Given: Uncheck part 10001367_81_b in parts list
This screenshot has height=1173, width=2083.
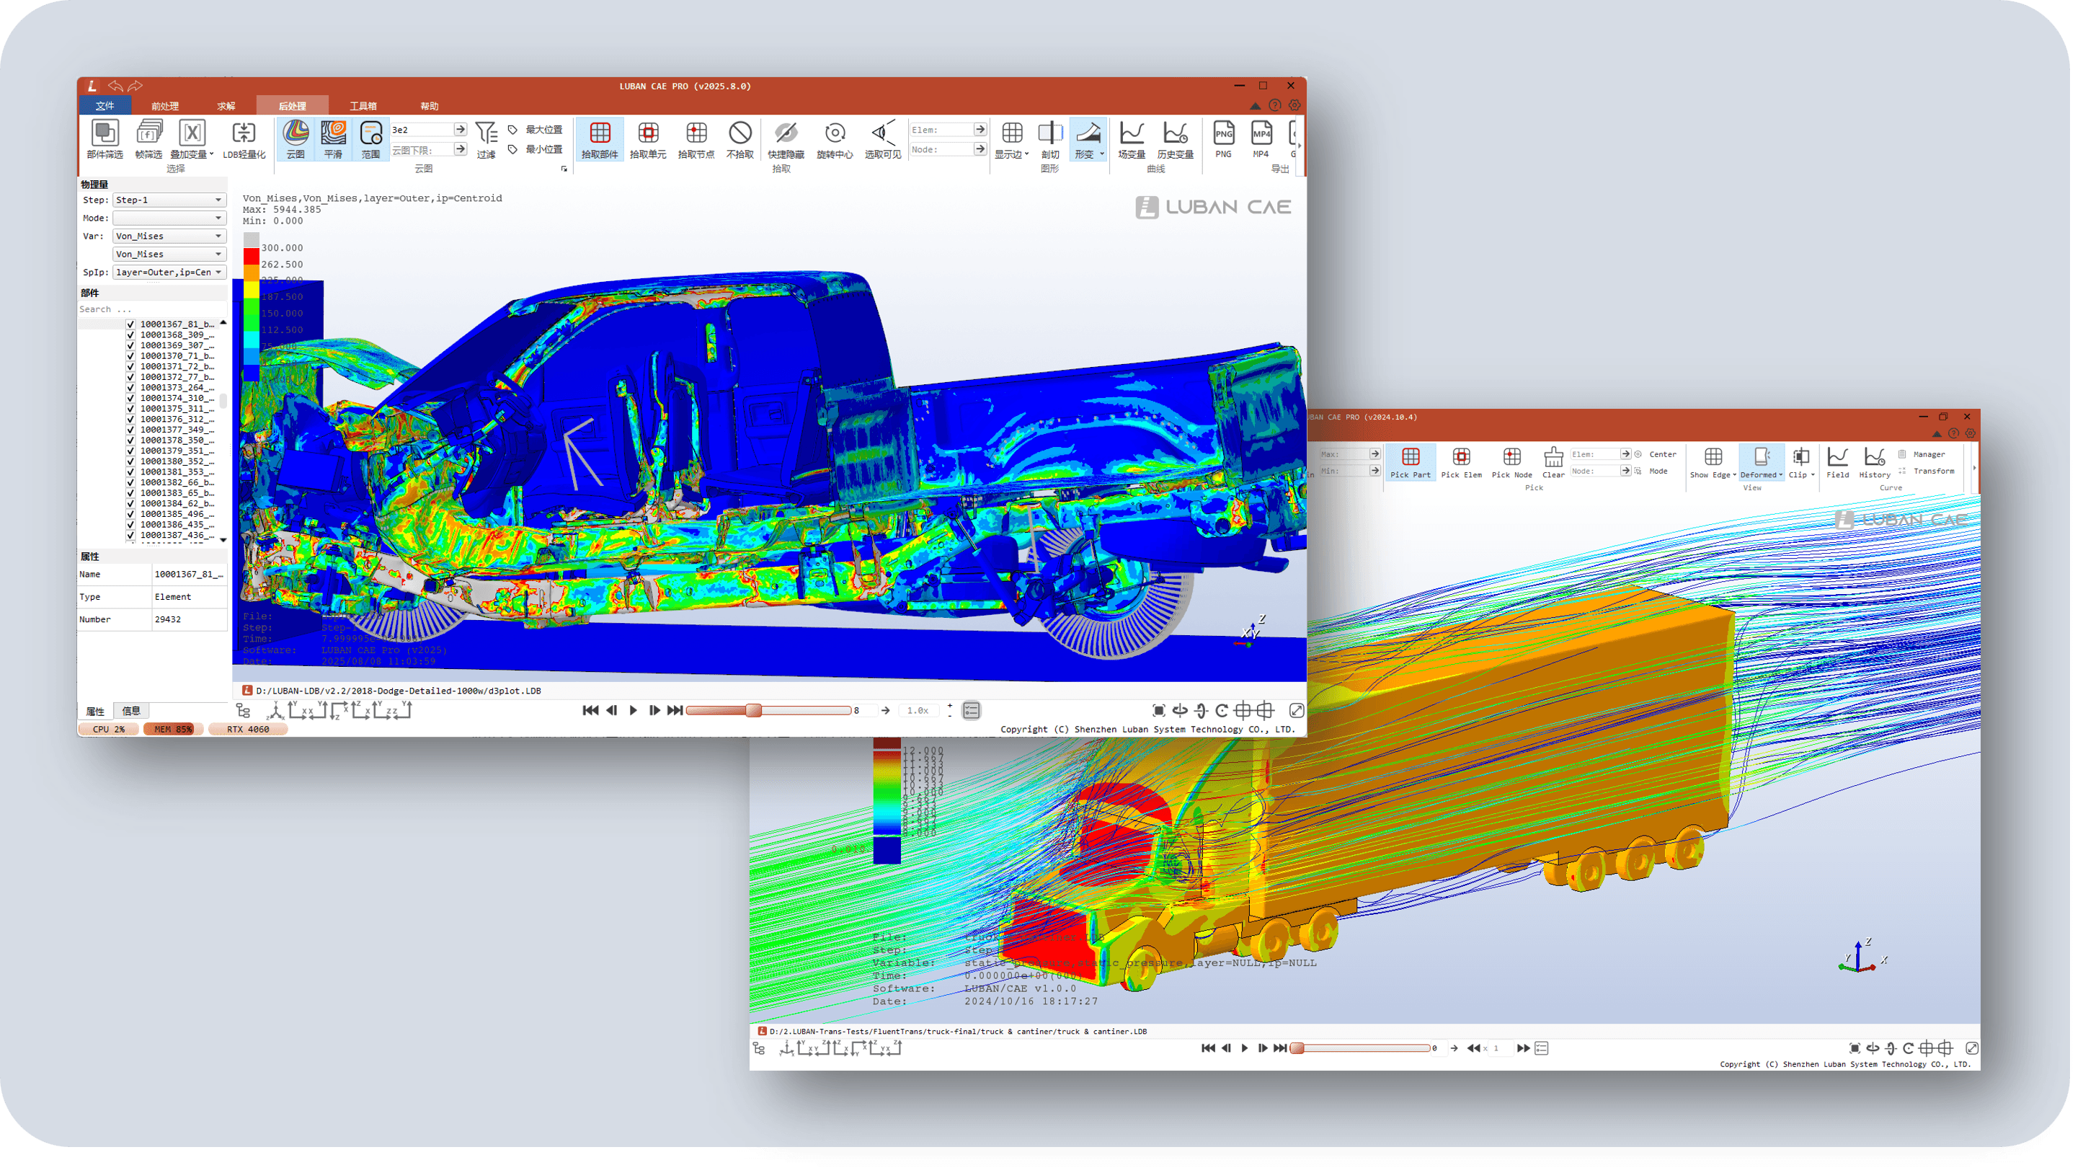Looking at the screenshot, I should 130,324.
